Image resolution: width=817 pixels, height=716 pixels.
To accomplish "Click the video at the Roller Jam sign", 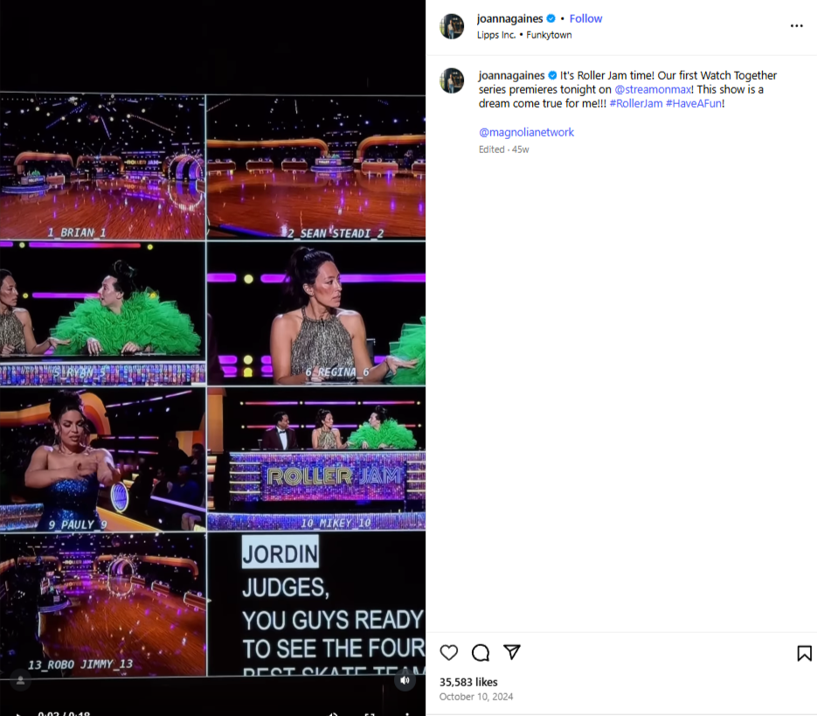I will tap(334, 476).
